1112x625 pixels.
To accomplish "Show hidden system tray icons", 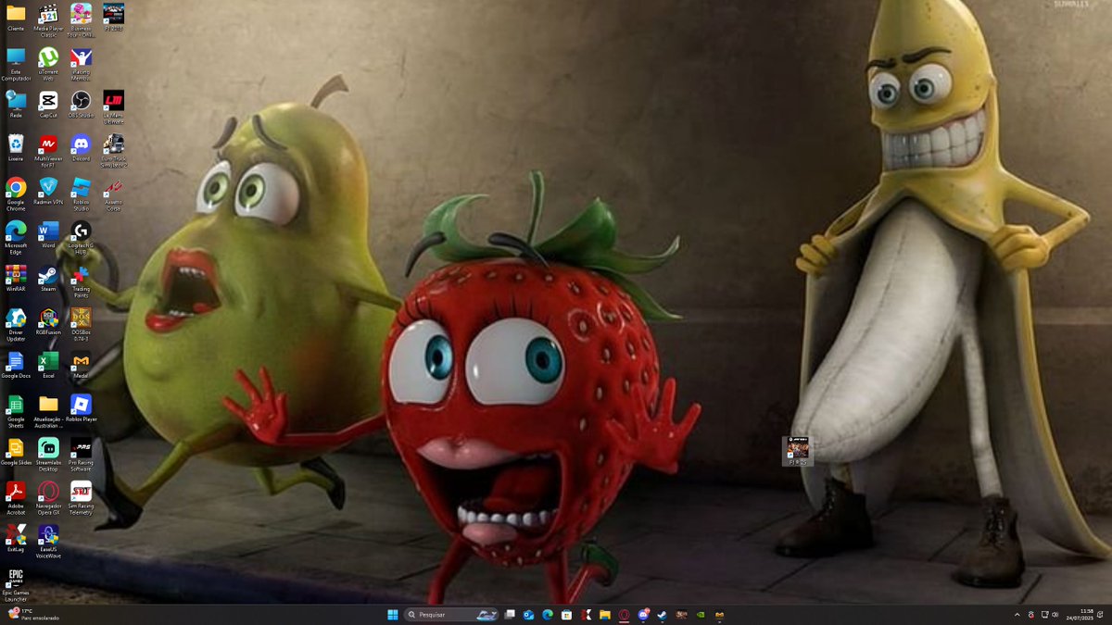I will [1017, 615].
